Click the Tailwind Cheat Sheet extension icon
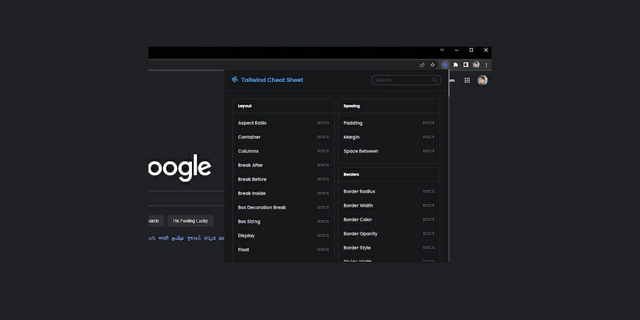This screenshot has width=640, height=320. (x=445, y=65)
